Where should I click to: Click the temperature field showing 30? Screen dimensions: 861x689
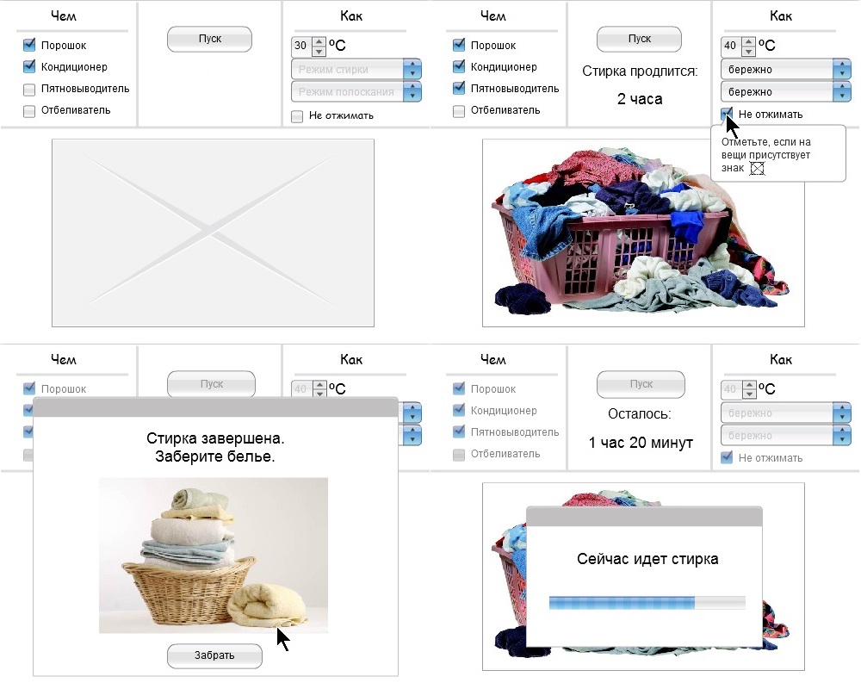pos(301,46)
